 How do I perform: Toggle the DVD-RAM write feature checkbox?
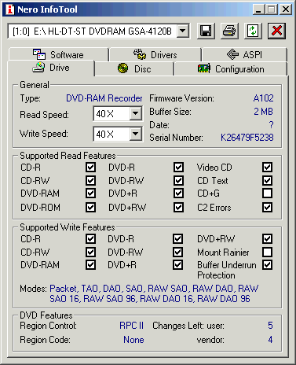(90, 265)
